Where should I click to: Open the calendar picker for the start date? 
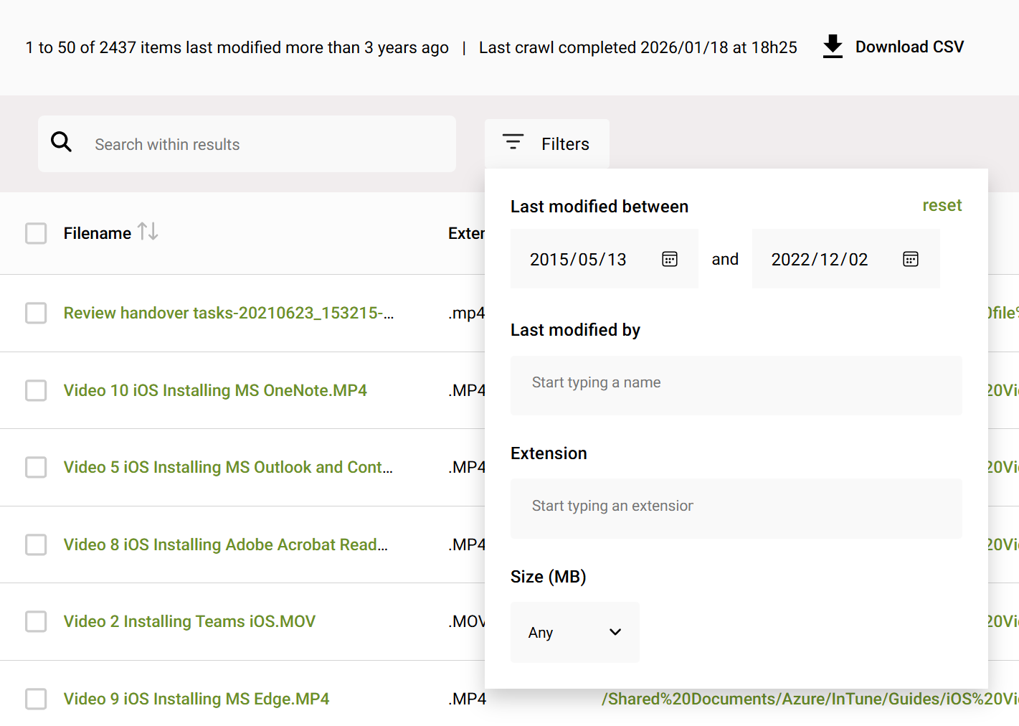click(669, 259)
